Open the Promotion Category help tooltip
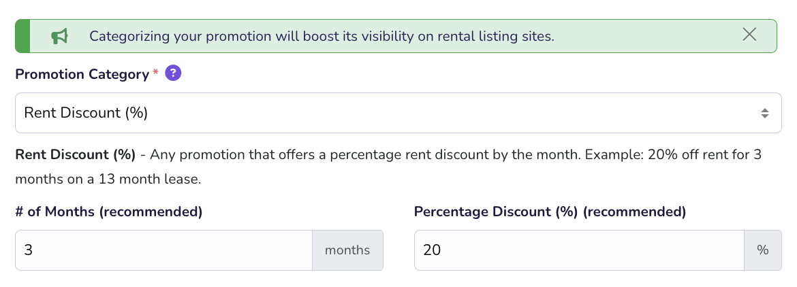This screenshot has height=287, width=797. click(173, 73)
